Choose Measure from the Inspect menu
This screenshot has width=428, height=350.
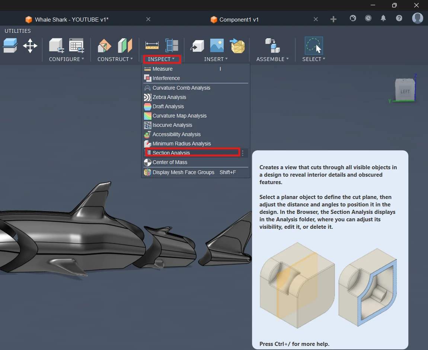195,69
